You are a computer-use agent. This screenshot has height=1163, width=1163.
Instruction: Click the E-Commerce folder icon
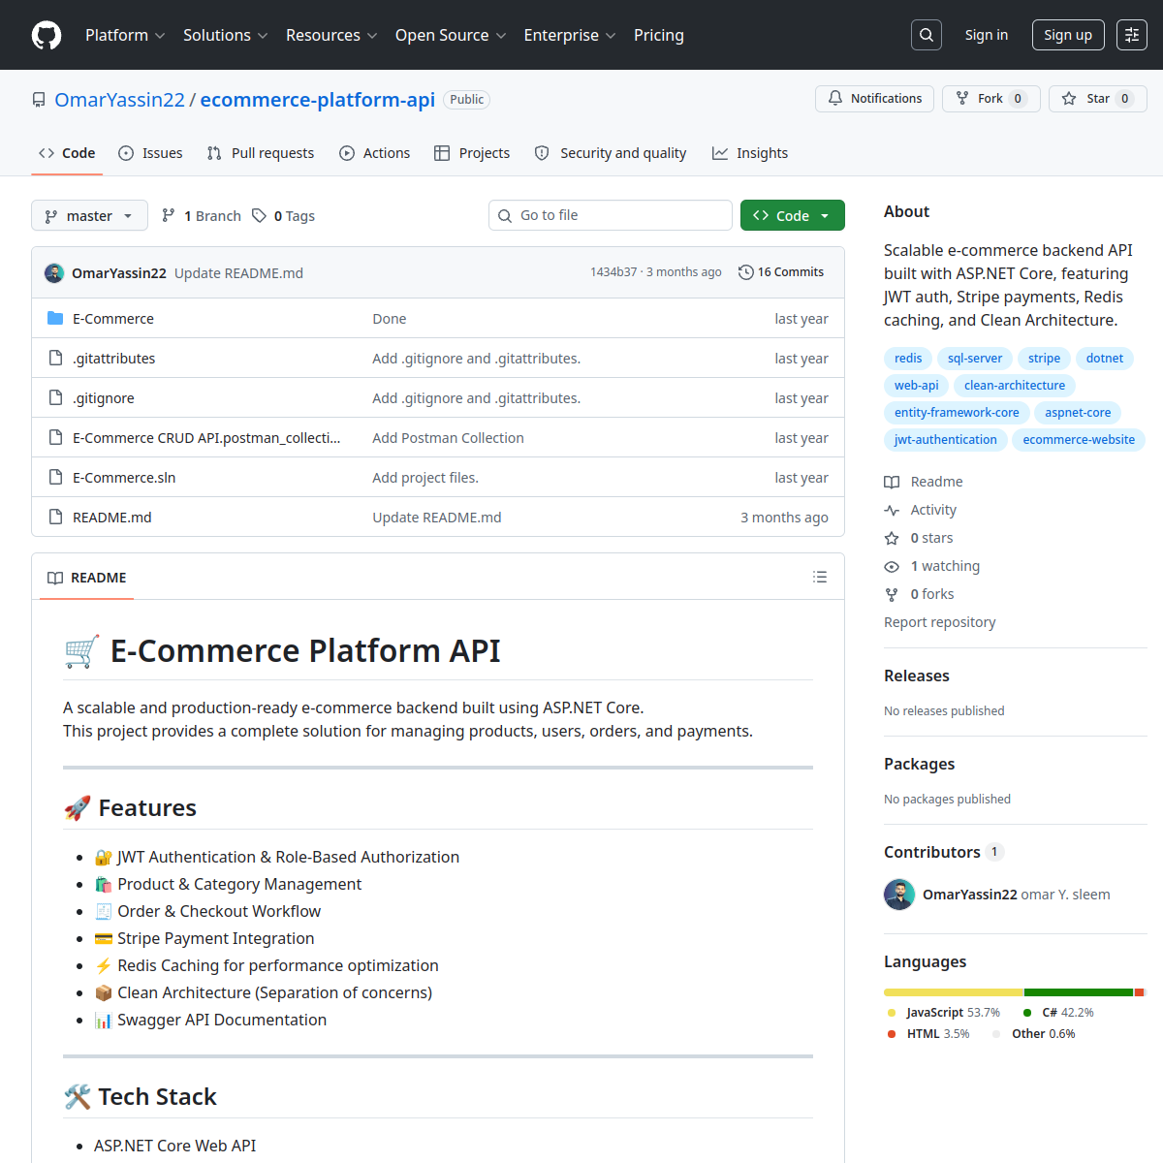[55, 319]
